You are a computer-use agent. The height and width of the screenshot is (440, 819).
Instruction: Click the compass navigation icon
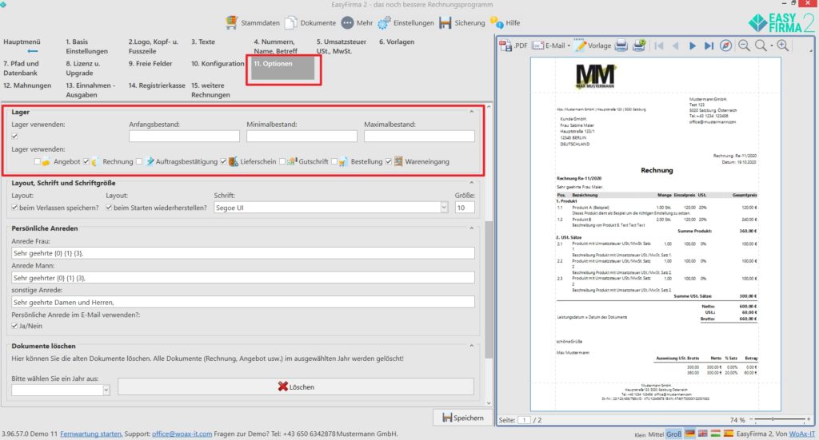[725, 46]
